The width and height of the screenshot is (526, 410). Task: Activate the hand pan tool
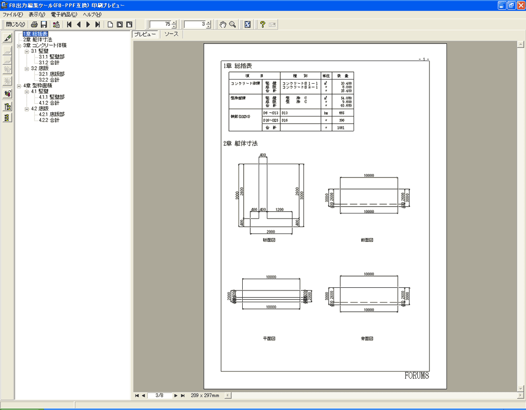(x=223, y=25)
